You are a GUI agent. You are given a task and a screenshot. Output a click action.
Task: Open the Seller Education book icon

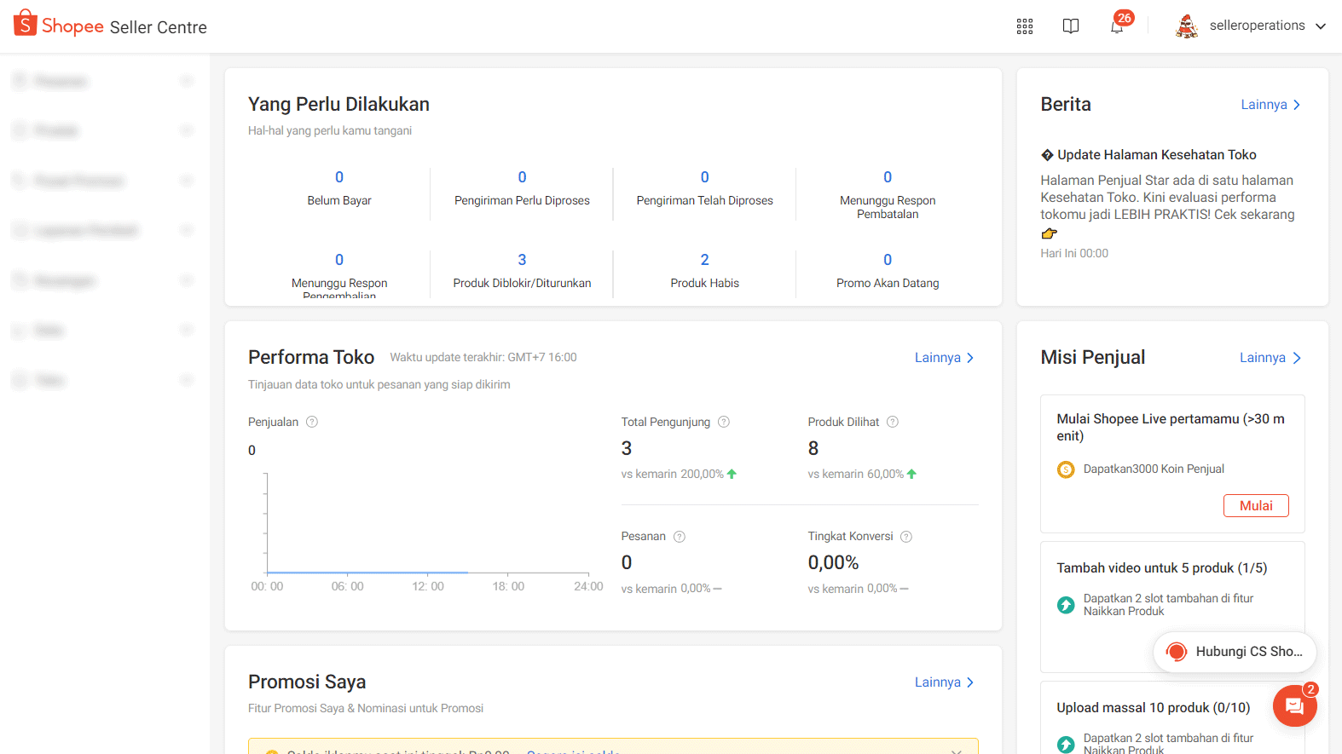coord(1071,26)
